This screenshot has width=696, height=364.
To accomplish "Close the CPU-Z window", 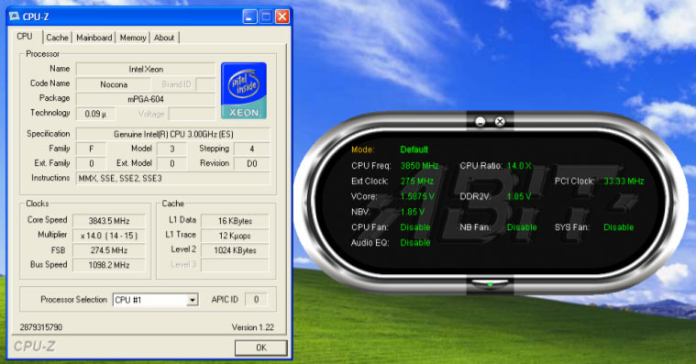I will [x=282, y=17].
